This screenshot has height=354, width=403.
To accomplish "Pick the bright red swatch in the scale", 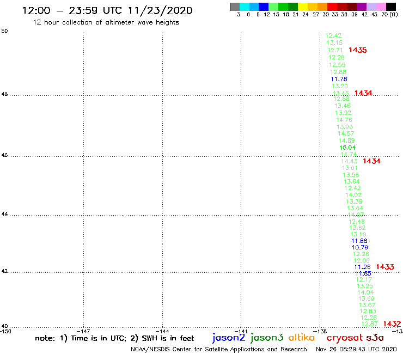I will [x=332, y=7].
